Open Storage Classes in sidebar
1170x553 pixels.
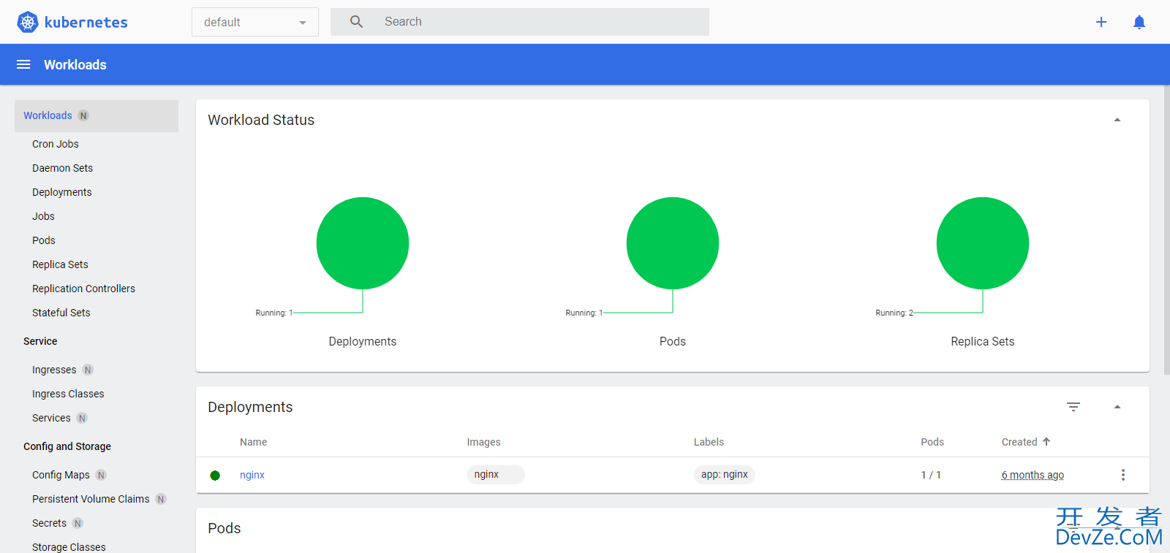coord(69,547)
